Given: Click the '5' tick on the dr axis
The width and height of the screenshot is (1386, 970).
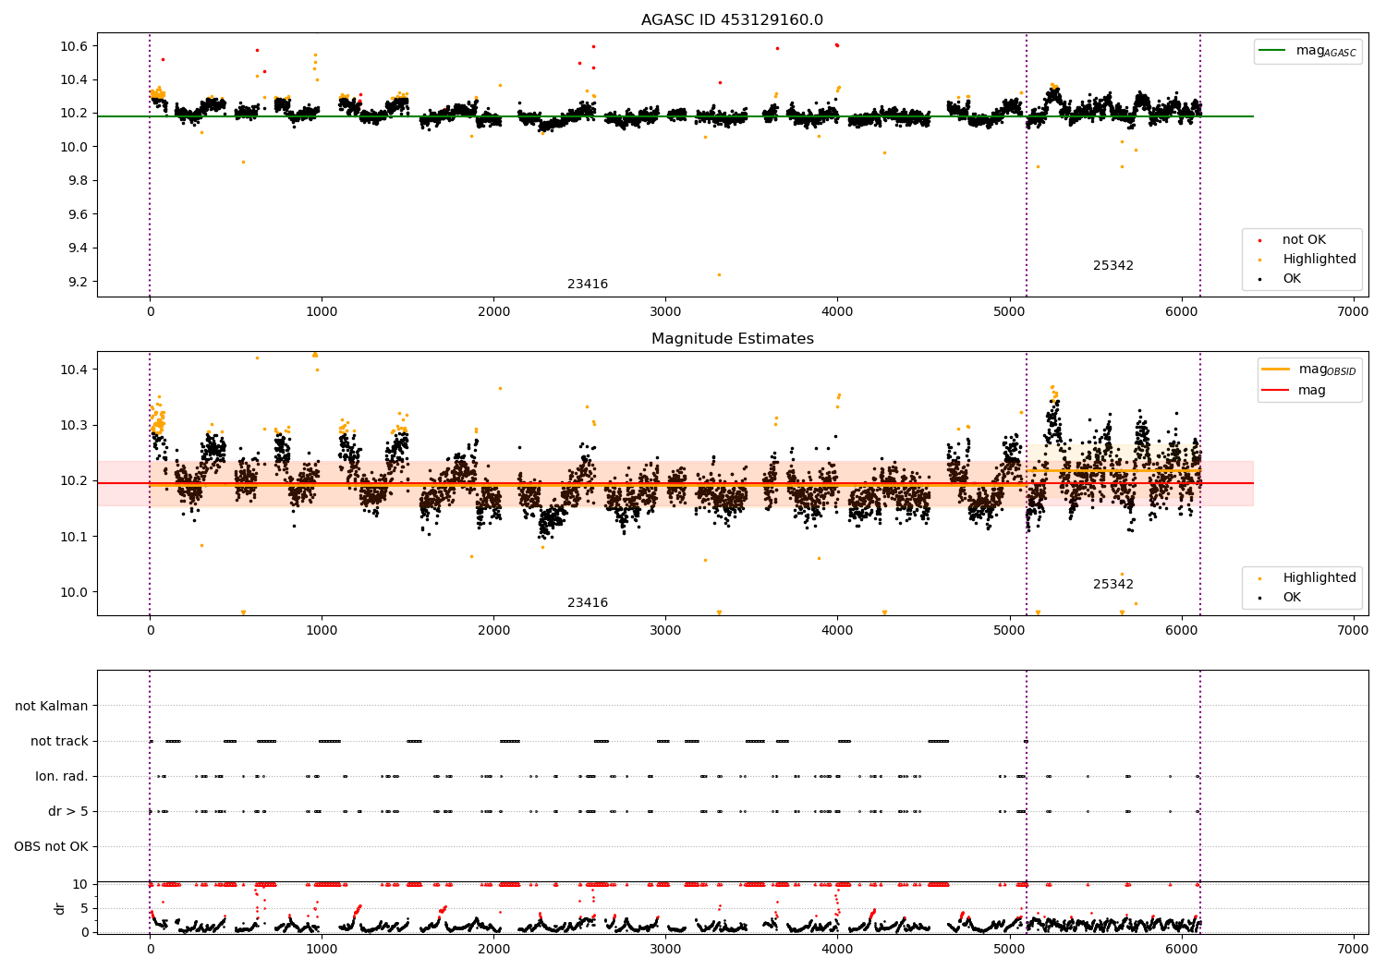Looking at the screenshot, I should 85,908.
